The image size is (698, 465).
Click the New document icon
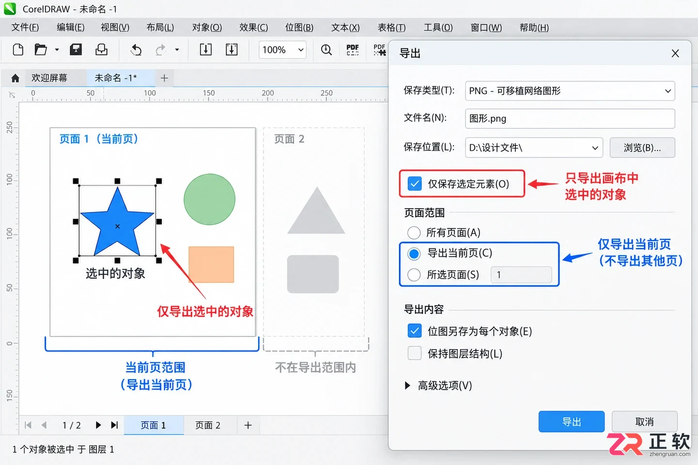click(x=18, y=49)
